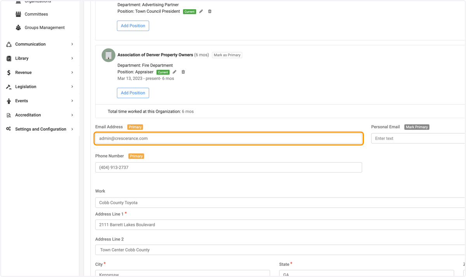Click the Events sidebar icon
Viewport: 466px width, 277px height.
click(x=9, y=101)
